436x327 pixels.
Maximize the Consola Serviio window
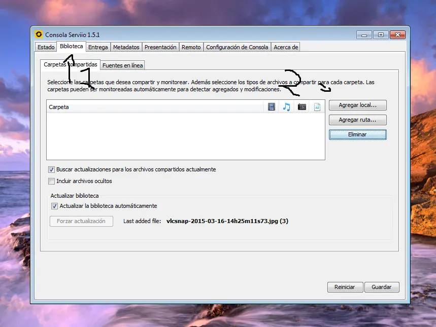click(381, 35)
